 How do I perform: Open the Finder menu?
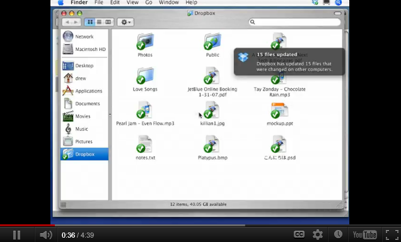coord(79,3)
